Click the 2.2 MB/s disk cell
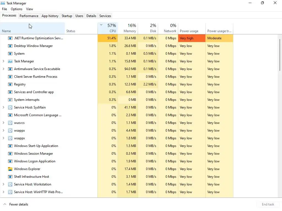The height and width of the screenshot is (211, 282). (148, 84)
